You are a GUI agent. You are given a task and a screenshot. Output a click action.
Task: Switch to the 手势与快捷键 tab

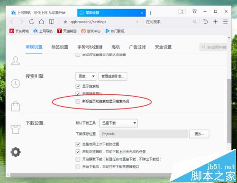coord(90,47)
